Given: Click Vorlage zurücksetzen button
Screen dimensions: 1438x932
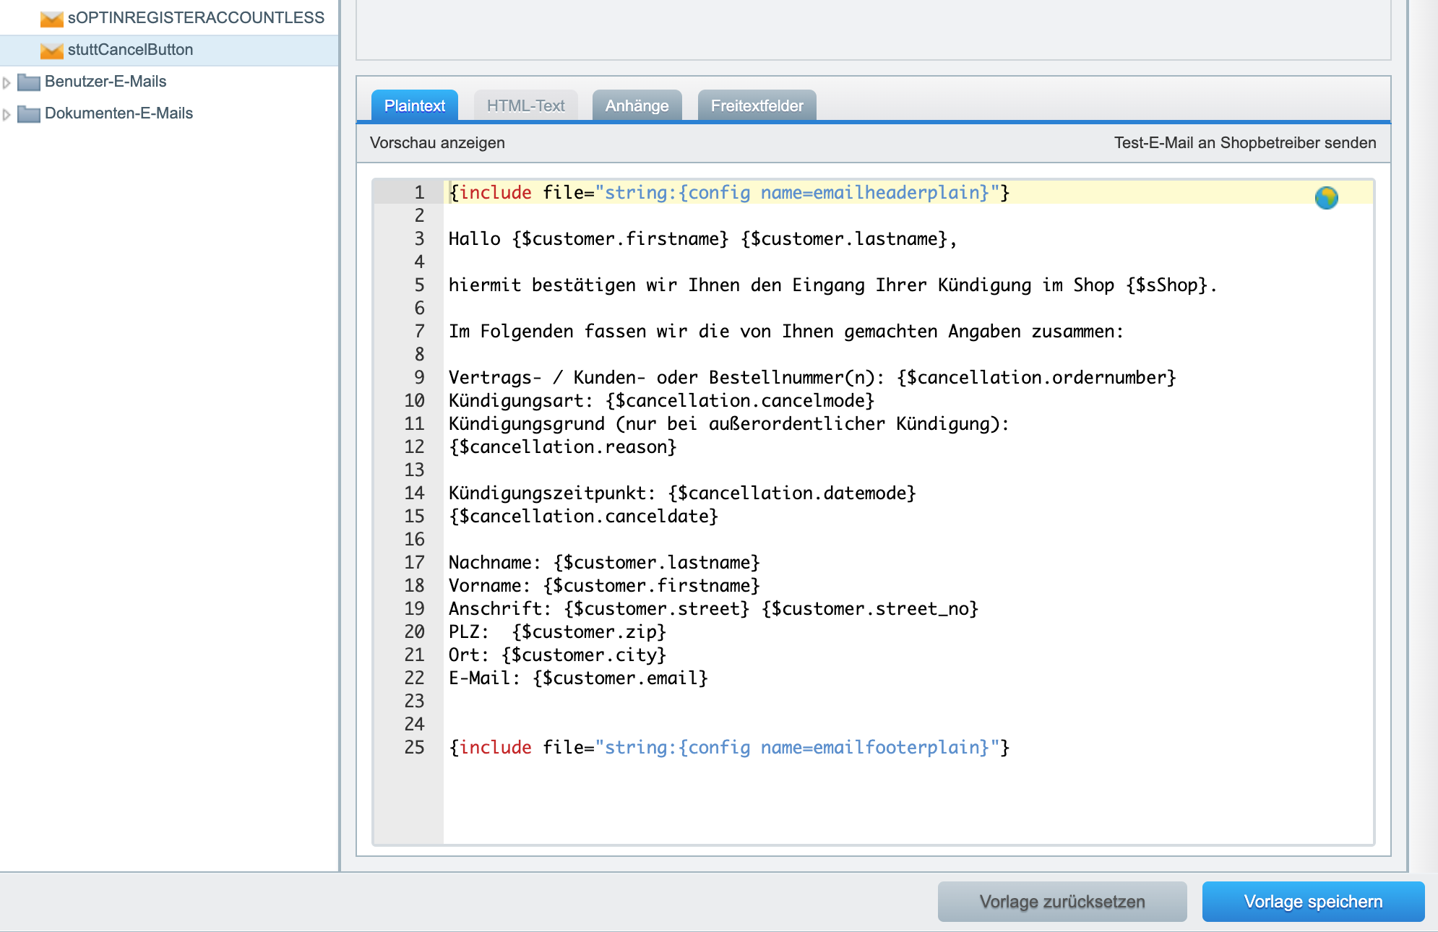Looking at the screenshot, I should click(1062, 901).
